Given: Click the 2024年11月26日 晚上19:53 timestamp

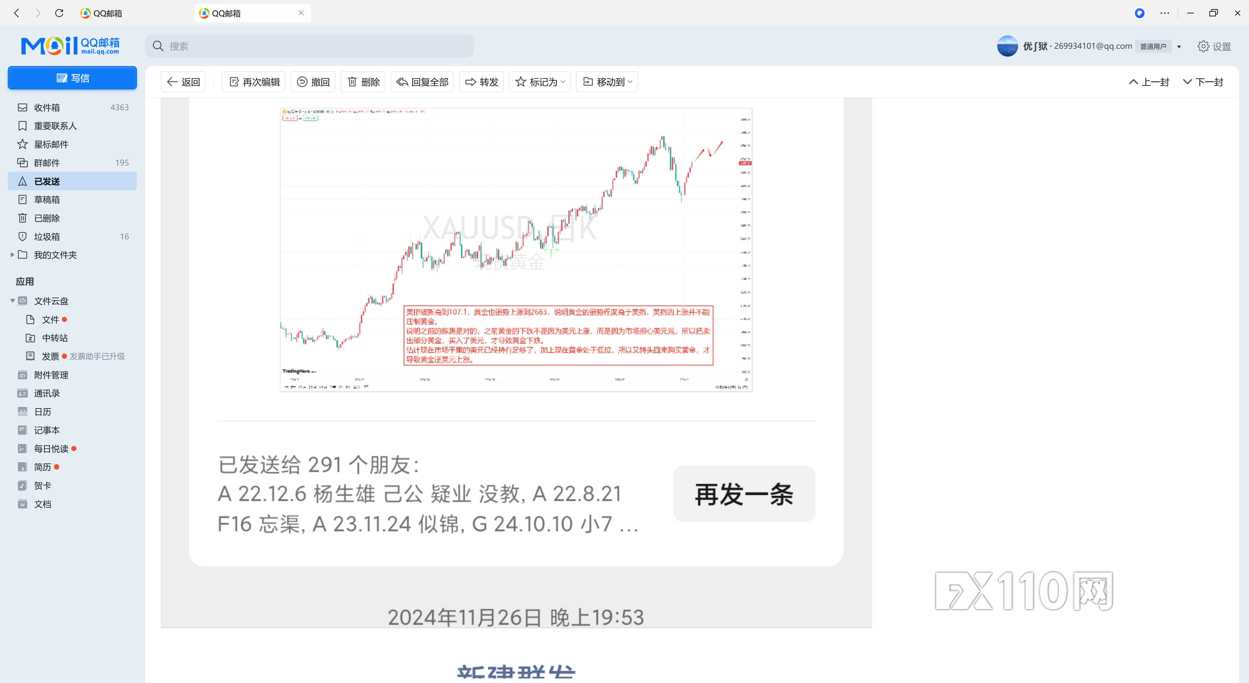Looking at the screenshot, I should pyautogui.click(x=516, y=617).
